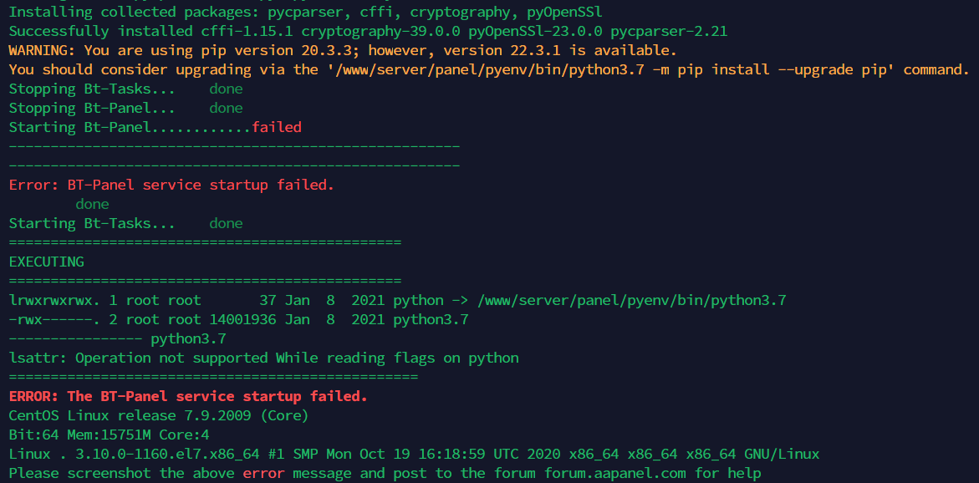Click the orange WARNING pip version text
This screenshot has width=979, height=483.
click(343, 51)
